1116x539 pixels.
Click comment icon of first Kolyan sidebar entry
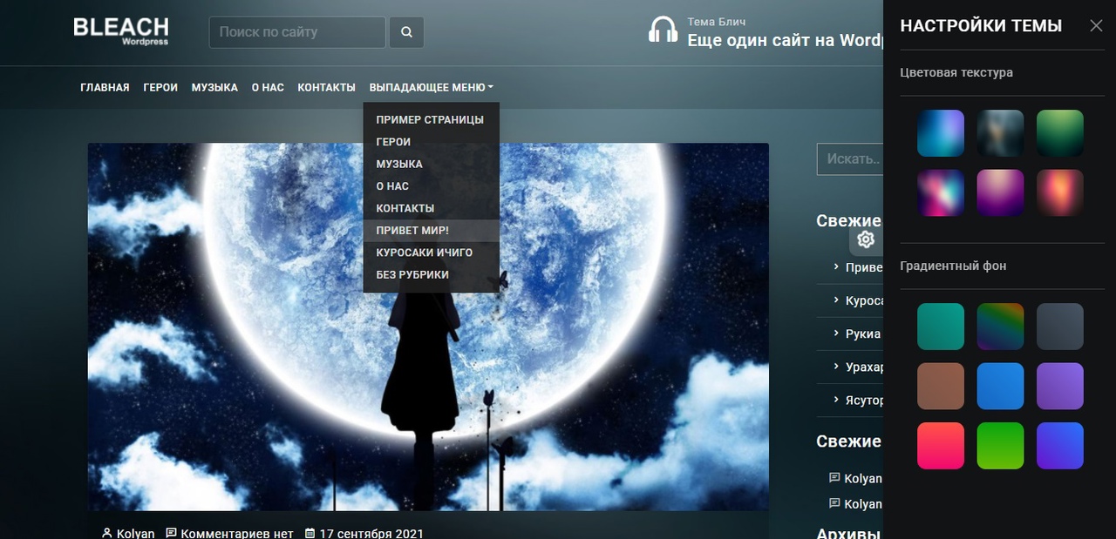tap(834, 478)
